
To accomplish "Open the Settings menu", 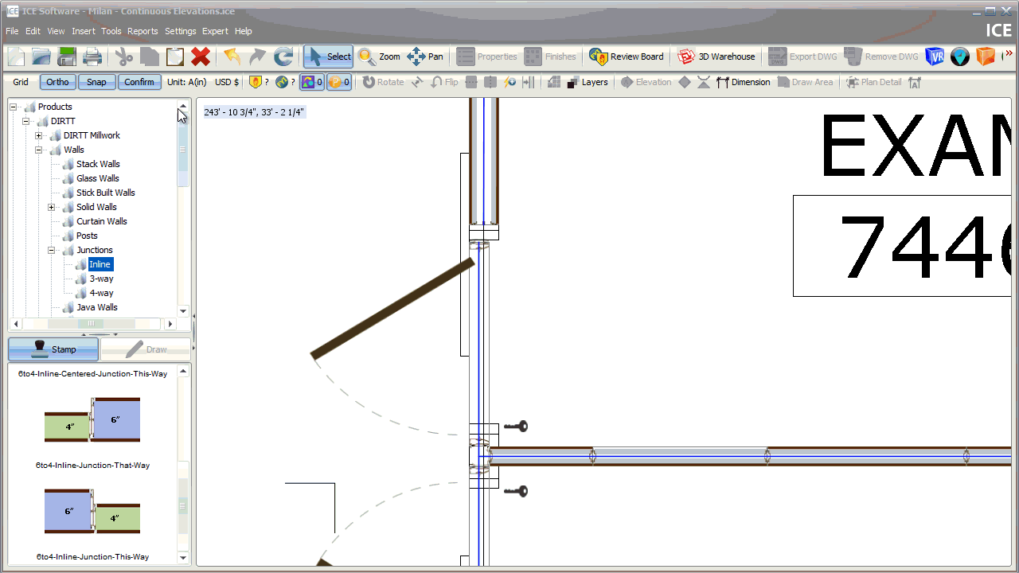I will click(x=180, y=31).
